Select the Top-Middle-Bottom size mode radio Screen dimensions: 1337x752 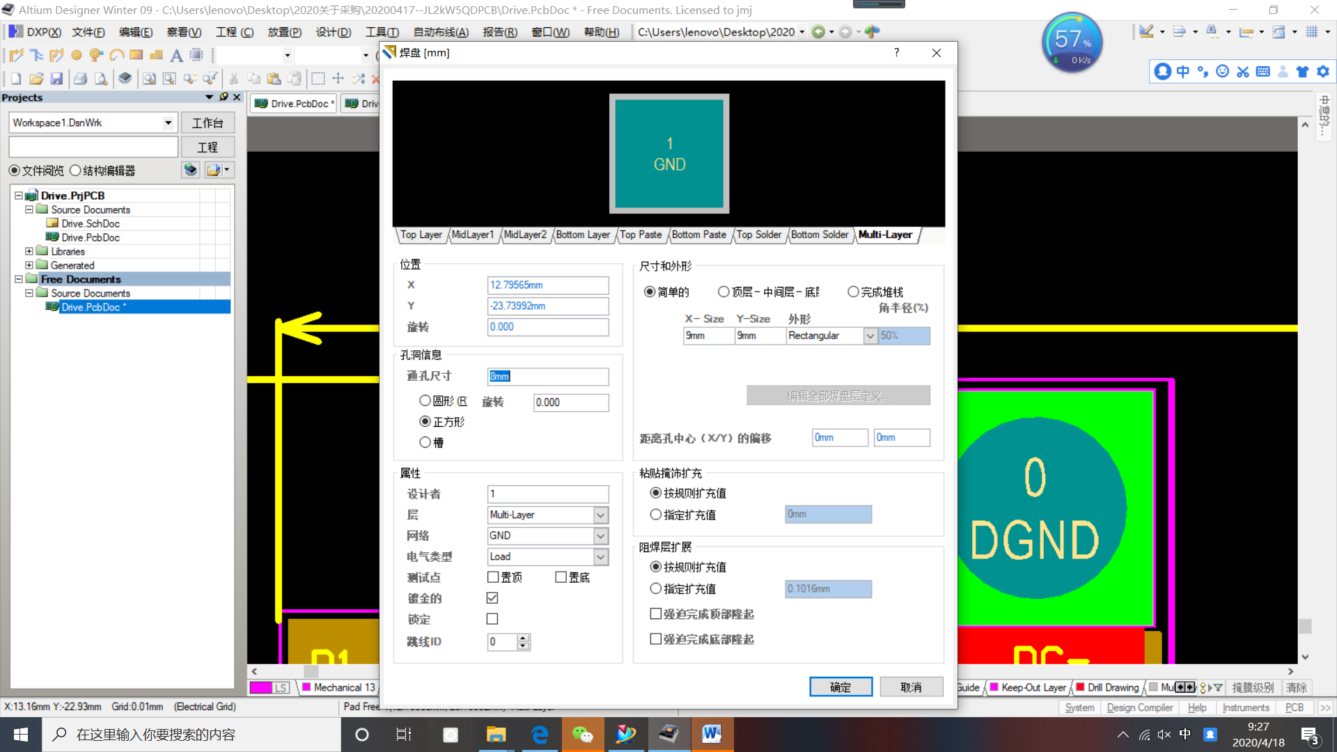(724, 292)
